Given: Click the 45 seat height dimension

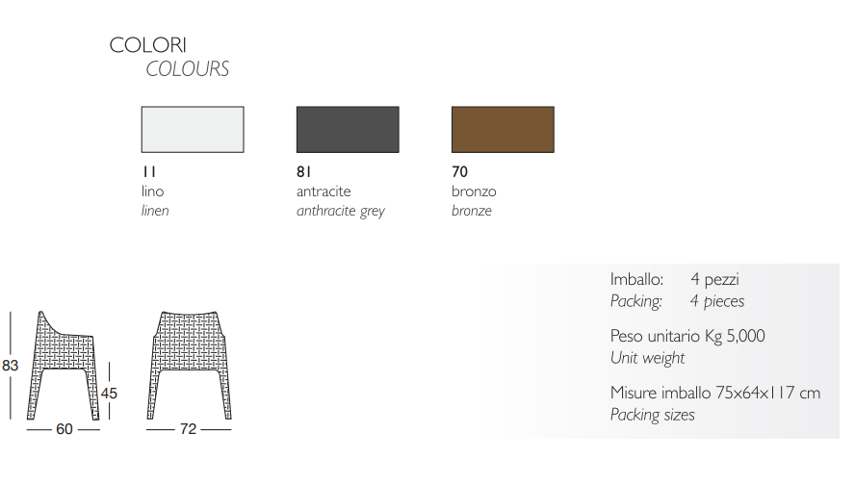Looking at the screenshot, I should tap(109, 393).
